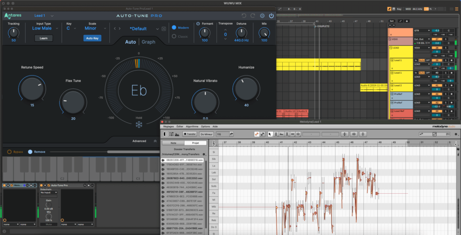The width and height of the screenshot is (461, 235).
Task: Click the Learn button
Action: 44,38
